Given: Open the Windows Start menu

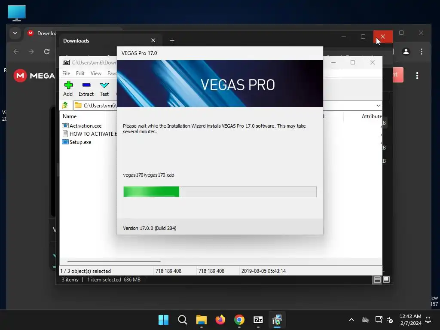Looking at the screenshot, I should click(x=163, y=320).
